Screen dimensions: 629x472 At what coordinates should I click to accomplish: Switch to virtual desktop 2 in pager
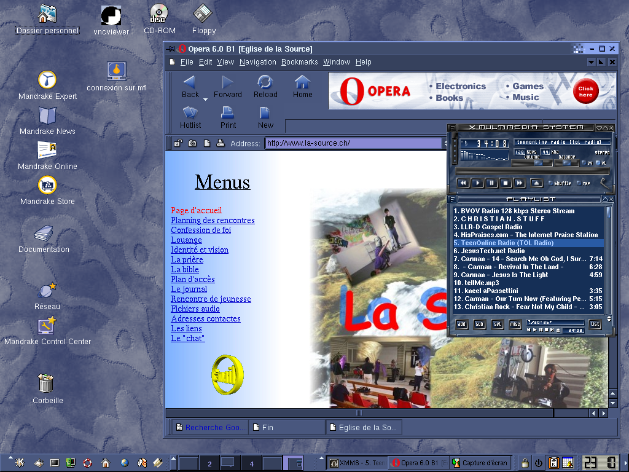click(x=209, y=463)
